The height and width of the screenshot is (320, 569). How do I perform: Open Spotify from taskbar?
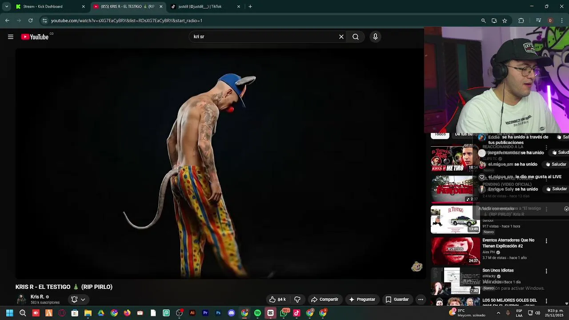click(257, 313)
